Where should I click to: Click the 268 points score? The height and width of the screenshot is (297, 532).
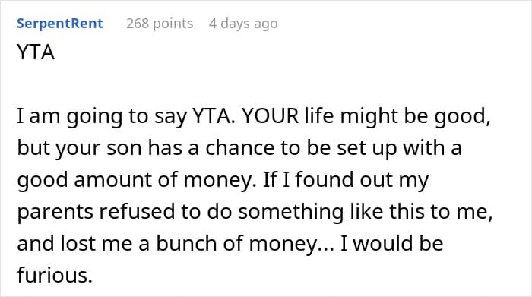pos(160,24)
